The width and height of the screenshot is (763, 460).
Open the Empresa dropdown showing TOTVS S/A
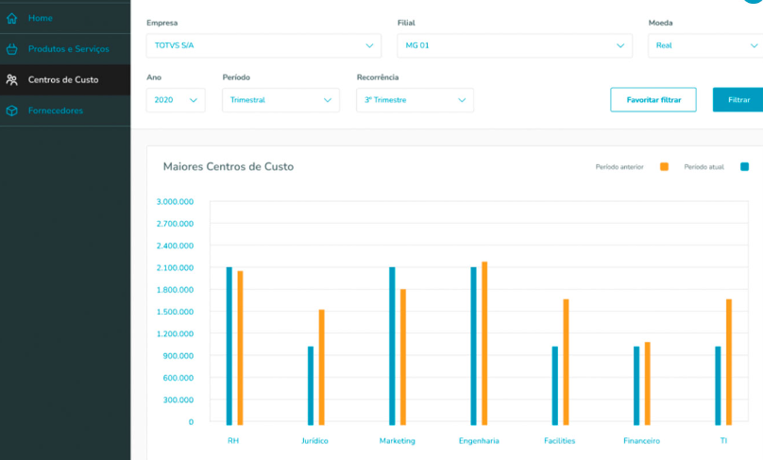263,45
